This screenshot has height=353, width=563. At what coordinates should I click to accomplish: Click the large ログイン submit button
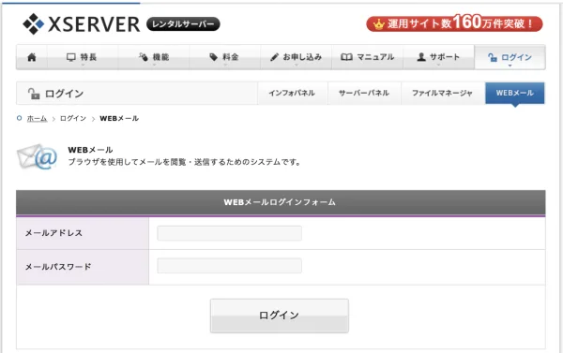tap(280, 316)
